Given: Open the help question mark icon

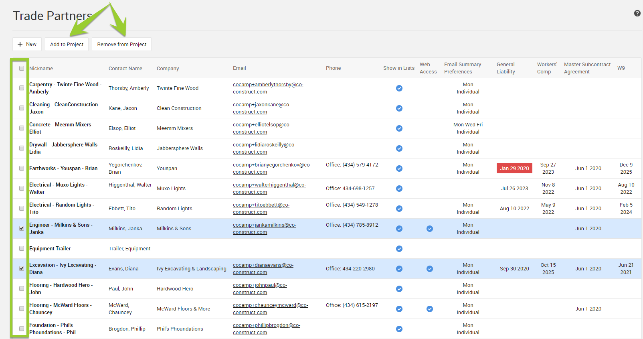Looking at the screenshot, I should (x=637, y=14).
